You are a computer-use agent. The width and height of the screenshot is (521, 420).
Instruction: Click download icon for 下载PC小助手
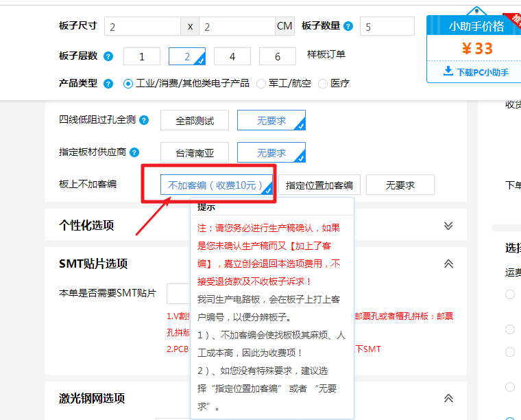448,71
